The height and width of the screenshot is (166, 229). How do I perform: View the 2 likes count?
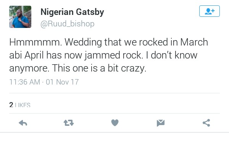click(x=11, y=104)
